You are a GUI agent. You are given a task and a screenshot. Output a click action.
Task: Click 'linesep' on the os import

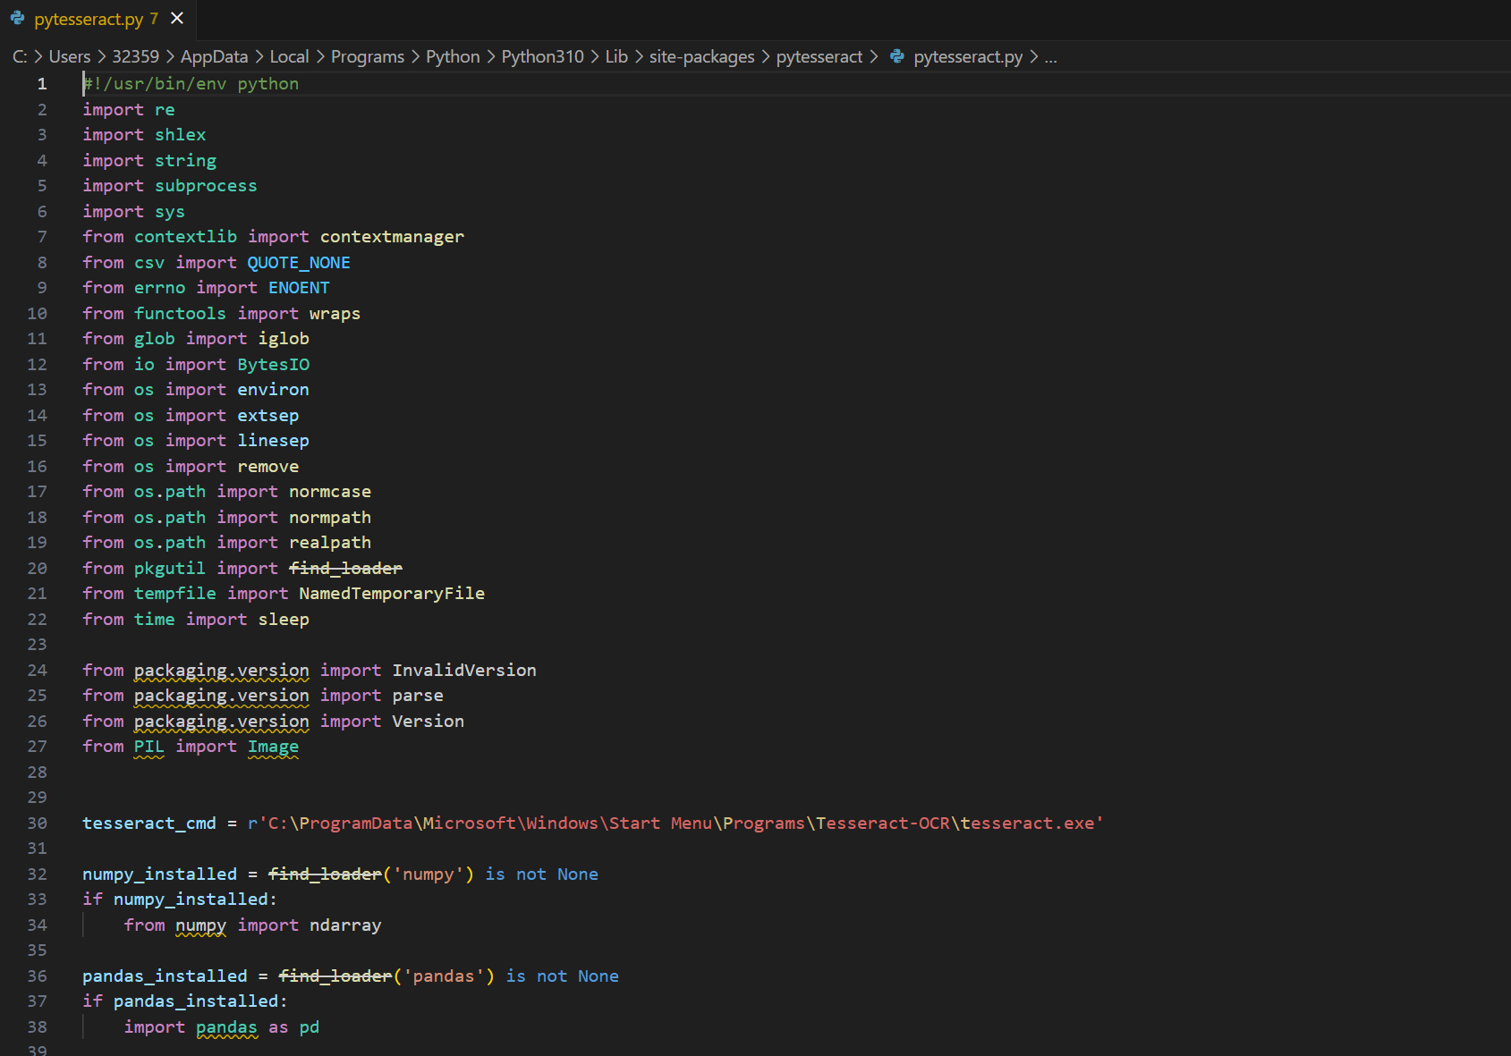tap(273, 440)
